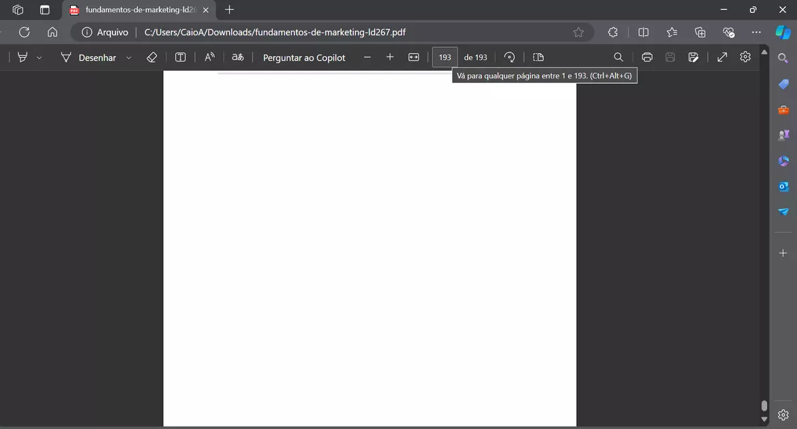The image size is (797, 429).
Task: Click the Save icon
Action: (x=670, y=57)
